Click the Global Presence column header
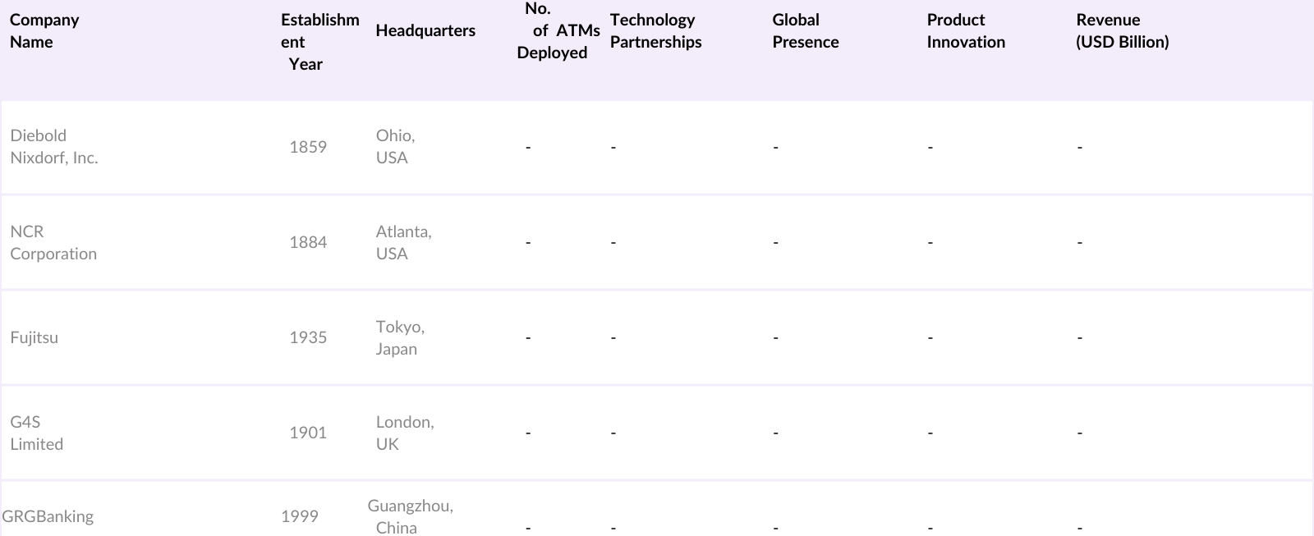1314x536 pixels. [x=805, y=31]
